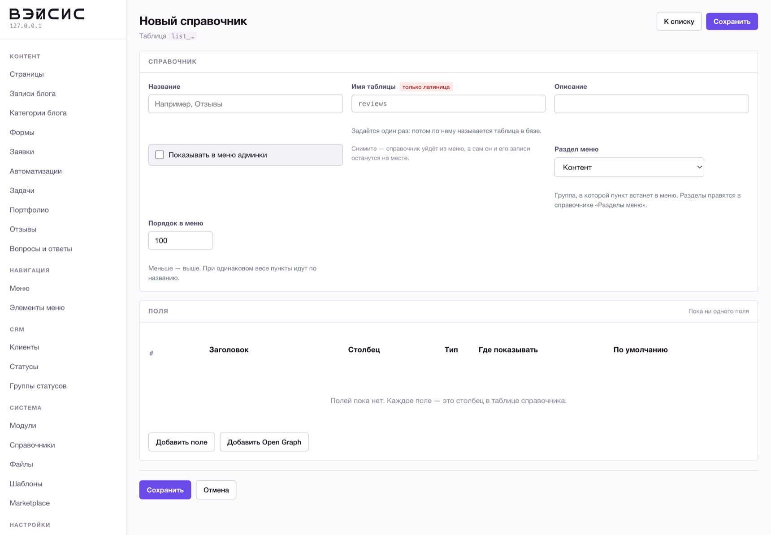Open 'Заявки' in sidebar
The image size is (771, 535).
22,151
